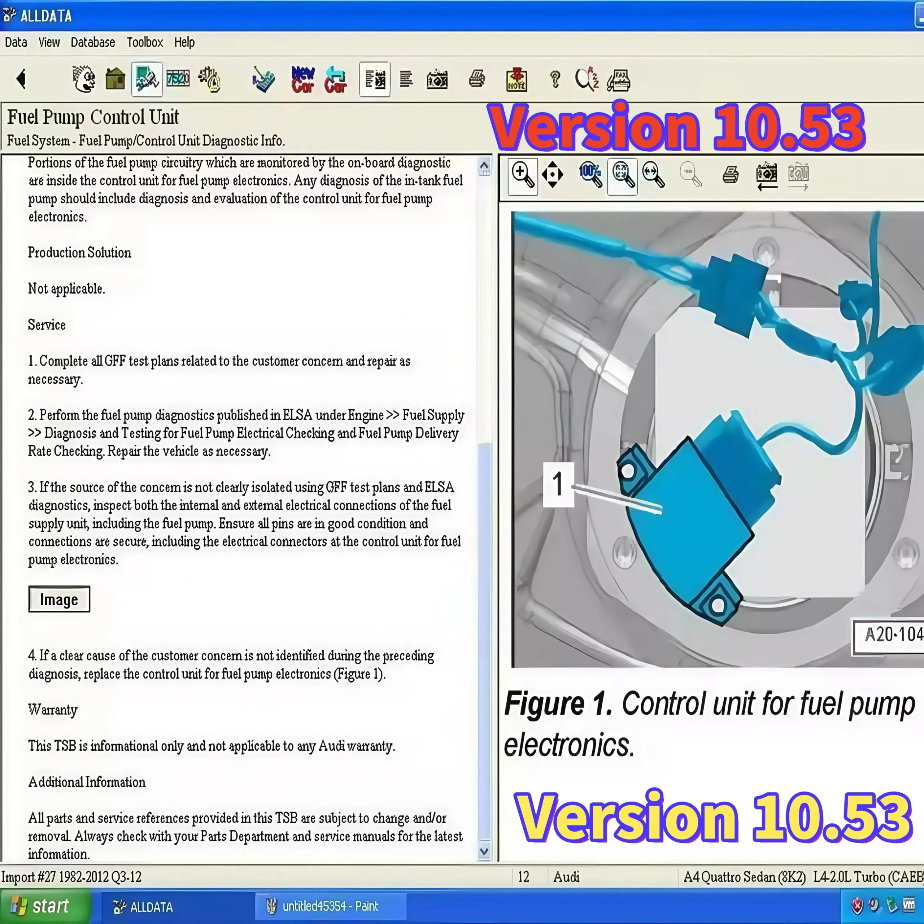Click the house Home icon

115,79
